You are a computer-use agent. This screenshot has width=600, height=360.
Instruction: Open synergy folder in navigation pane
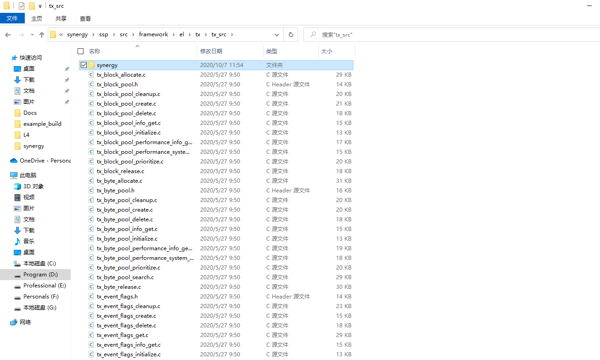click(34, 146)
